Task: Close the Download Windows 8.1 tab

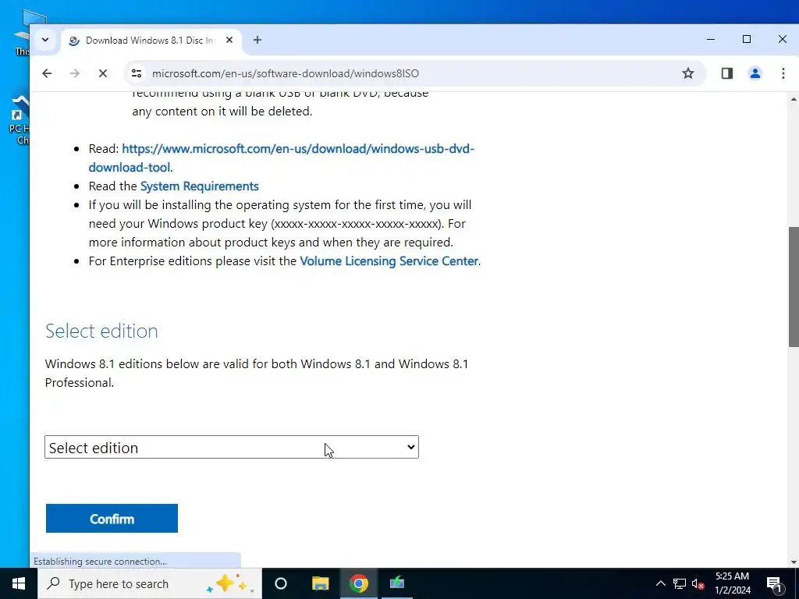Action: click(x=229, y=40)
